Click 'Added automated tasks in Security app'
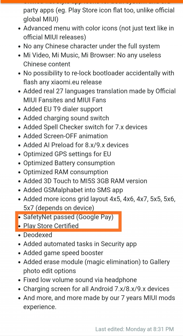Screen dimensions: 183x336 [80, 244]
